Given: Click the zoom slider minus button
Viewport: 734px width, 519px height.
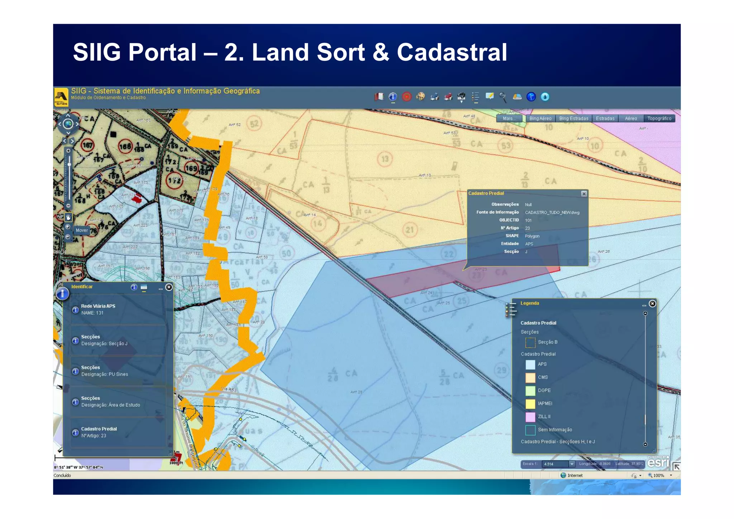Looking at the screenshot, I should 68,206.
